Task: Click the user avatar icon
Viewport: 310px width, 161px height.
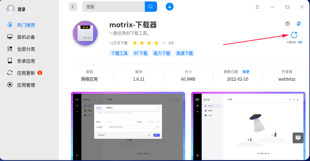Action: (11, 9)
